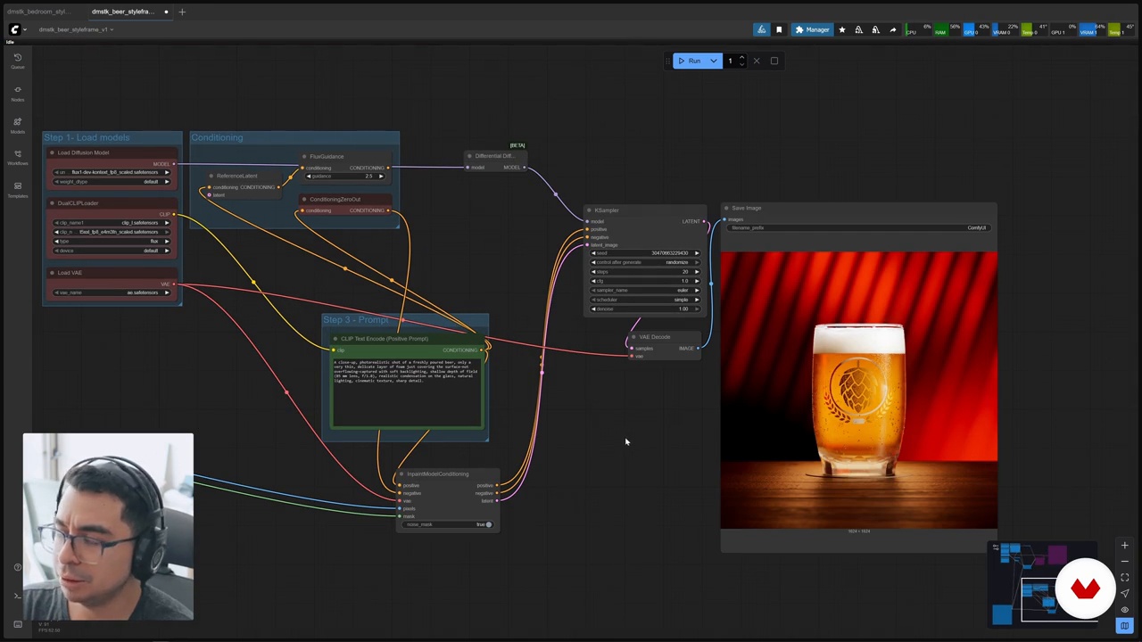The image size is (1142, 642).
Task: Click the Save Image filename_prefix field
Action: point(858,227)
